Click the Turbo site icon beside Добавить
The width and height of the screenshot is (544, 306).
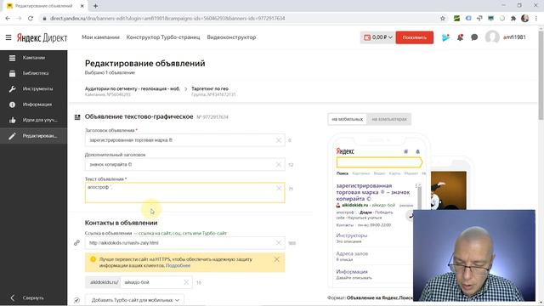[76, 300]
